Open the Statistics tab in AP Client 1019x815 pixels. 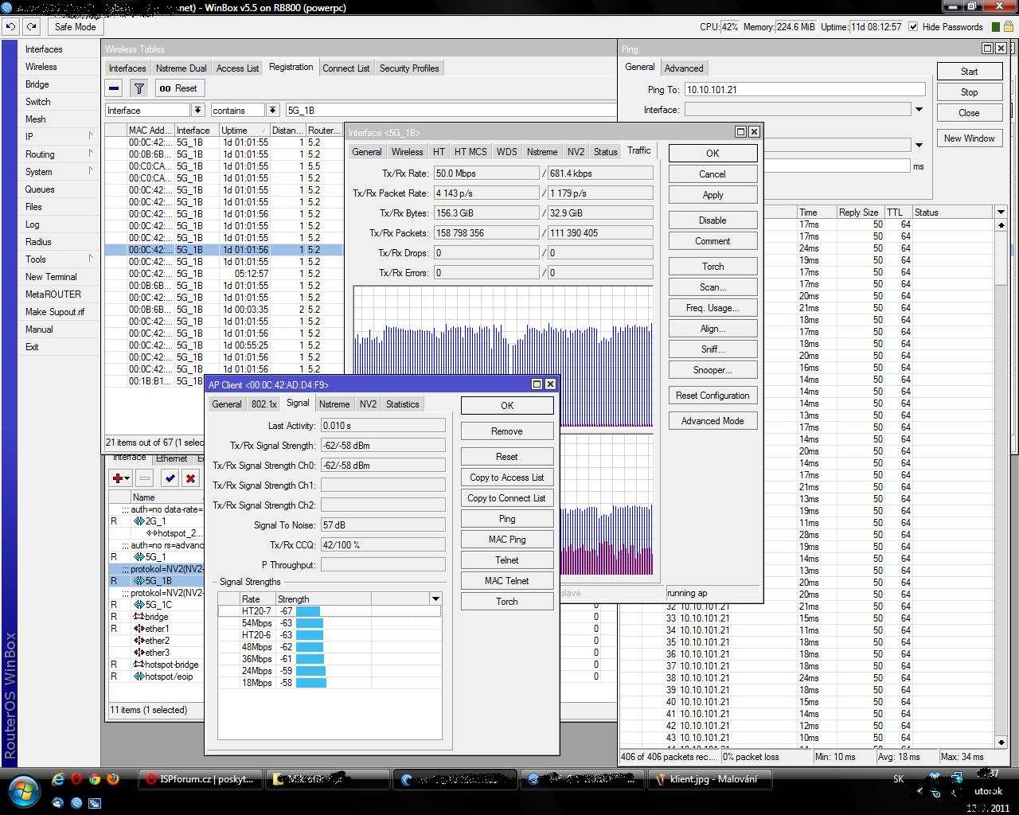402,404
